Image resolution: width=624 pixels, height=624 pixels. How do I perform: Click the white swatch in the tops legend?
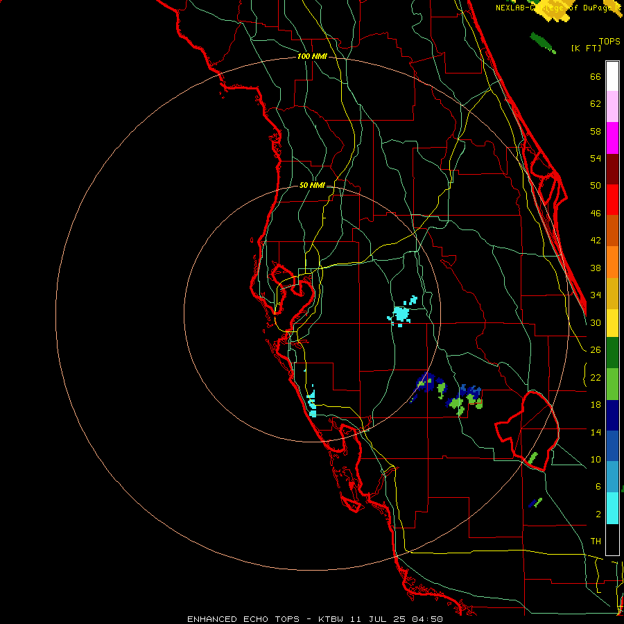[x=612, y=76]
